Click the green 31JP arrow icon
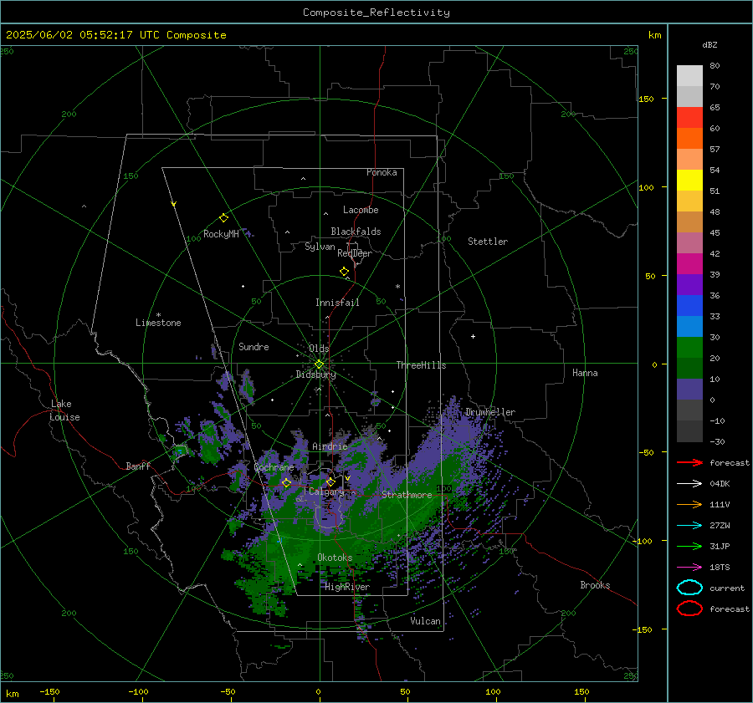The image size is (753, 703). click(689, 546)
